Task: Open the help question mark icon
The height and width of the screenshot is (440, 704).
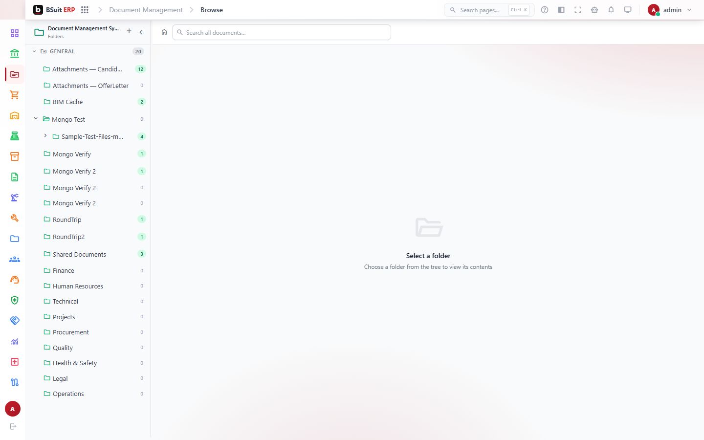Action: [545, 10]
